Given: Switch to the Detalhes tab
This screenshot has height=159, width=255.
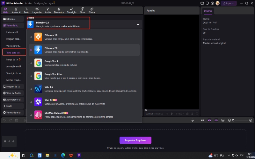Looking at the screenshot, I should tap(208, 11).
